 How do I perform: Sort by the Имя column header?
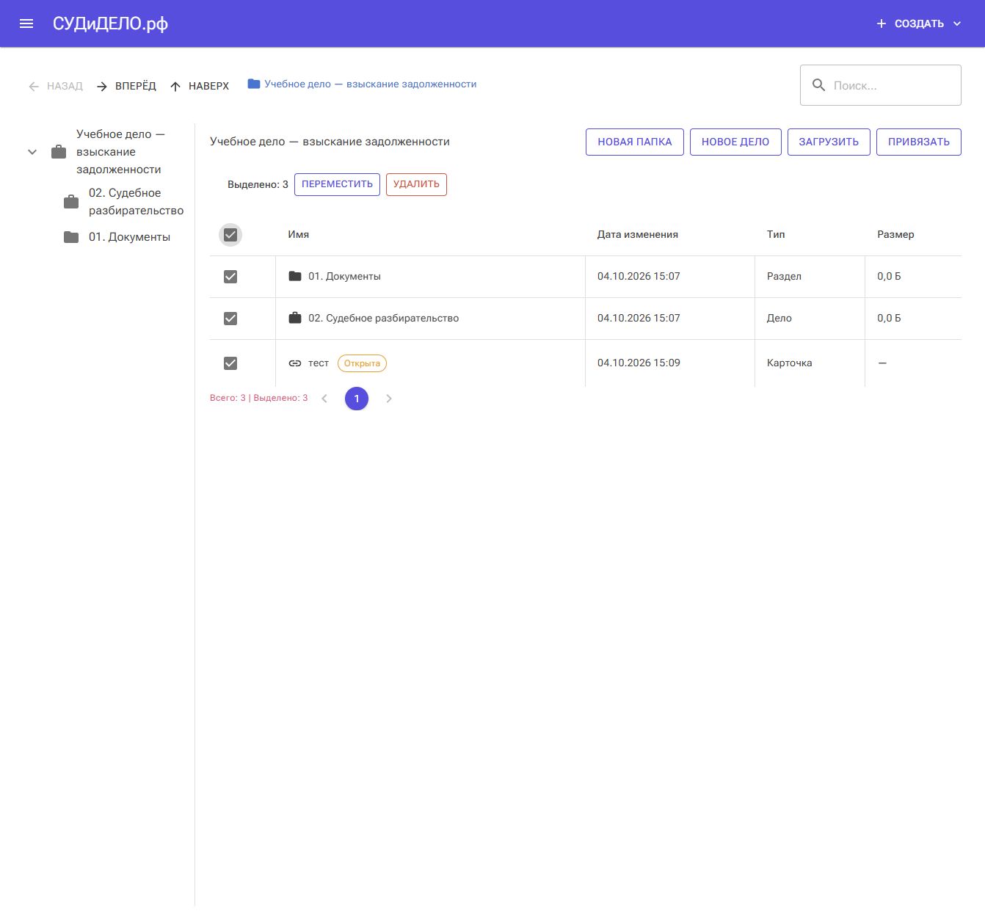[x=298, y=235]
